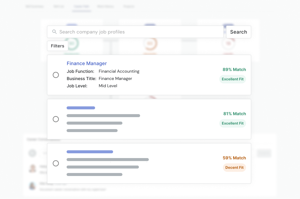
Task: Select the radio button on the 81% Match profile
Action: pyautogui.click(x=56, y=119)
